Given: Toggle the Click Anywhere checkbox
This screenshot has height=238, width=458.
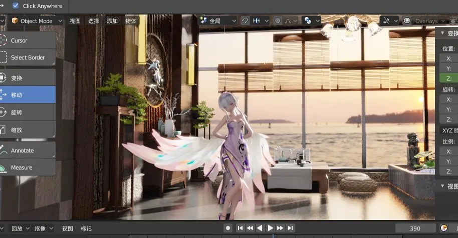Looking at the screenshot, I should point(16,5).
